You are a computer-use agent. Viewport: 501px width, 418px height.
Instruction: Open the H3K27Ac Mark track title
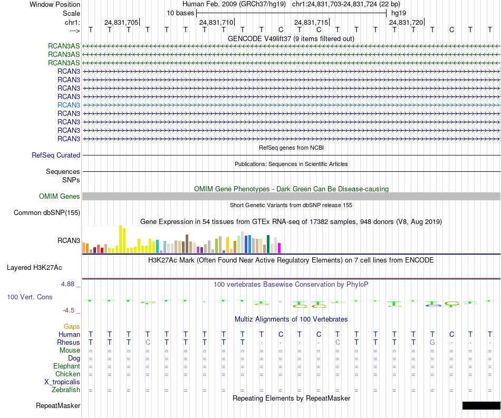[x=291, y=260]
